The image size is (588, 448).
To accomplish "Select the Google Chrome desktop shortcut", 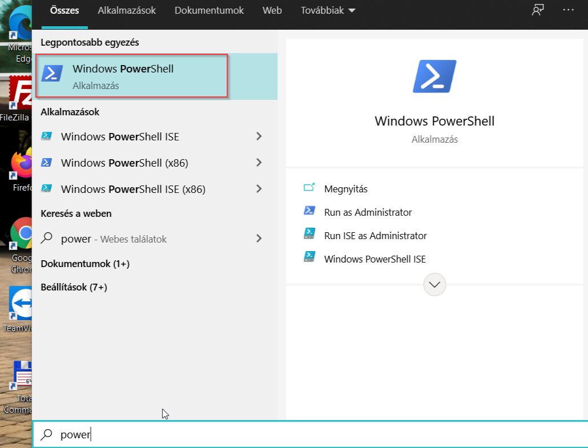I will 20,246.
